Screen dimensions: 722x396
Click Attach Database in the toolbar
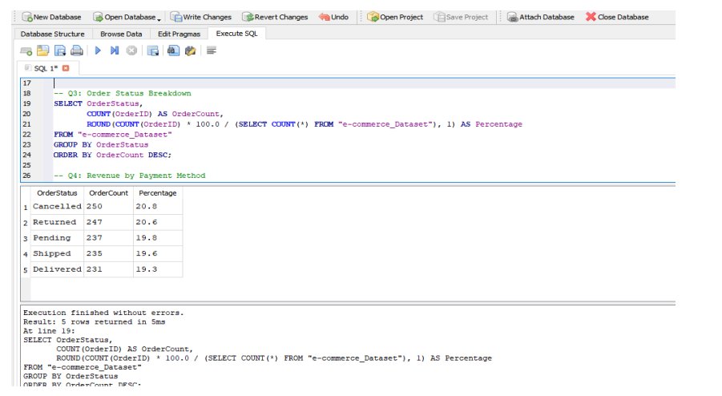pos(541,17)
